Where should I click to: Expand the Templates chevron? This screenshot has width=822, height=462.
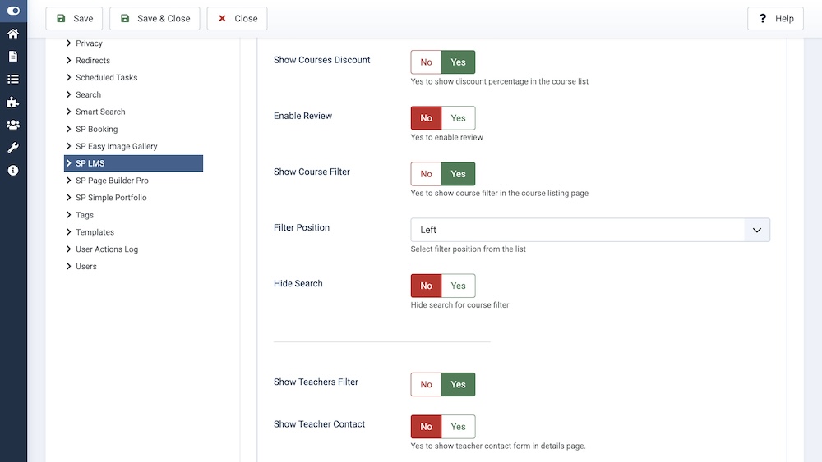(x=69, y=232)
